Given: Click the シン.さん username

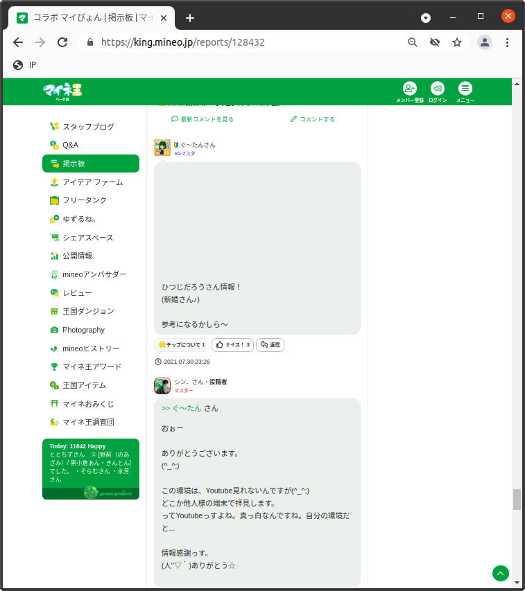Looking at the screenshot, I should 189,382.
